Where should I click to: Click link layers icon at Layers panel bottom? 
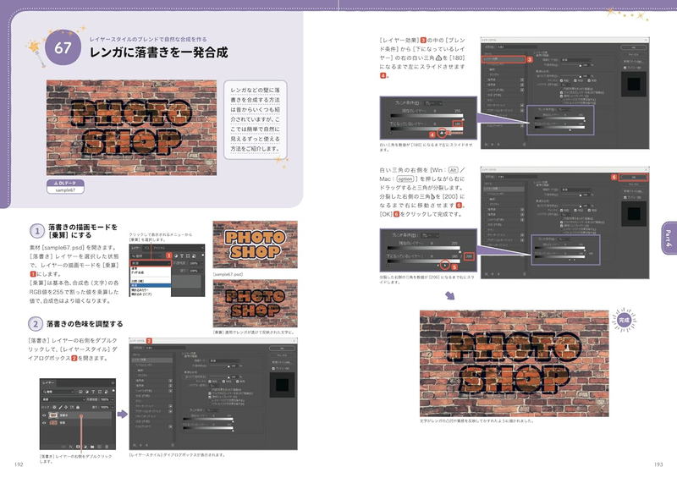[64, 447]
